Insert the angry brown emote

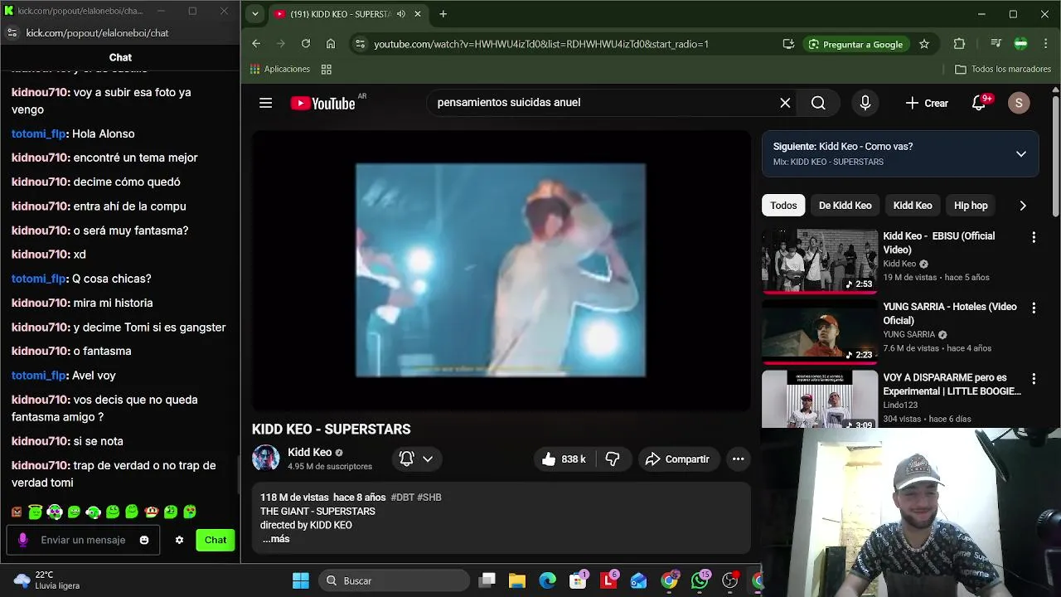click(x=17, y=512)
